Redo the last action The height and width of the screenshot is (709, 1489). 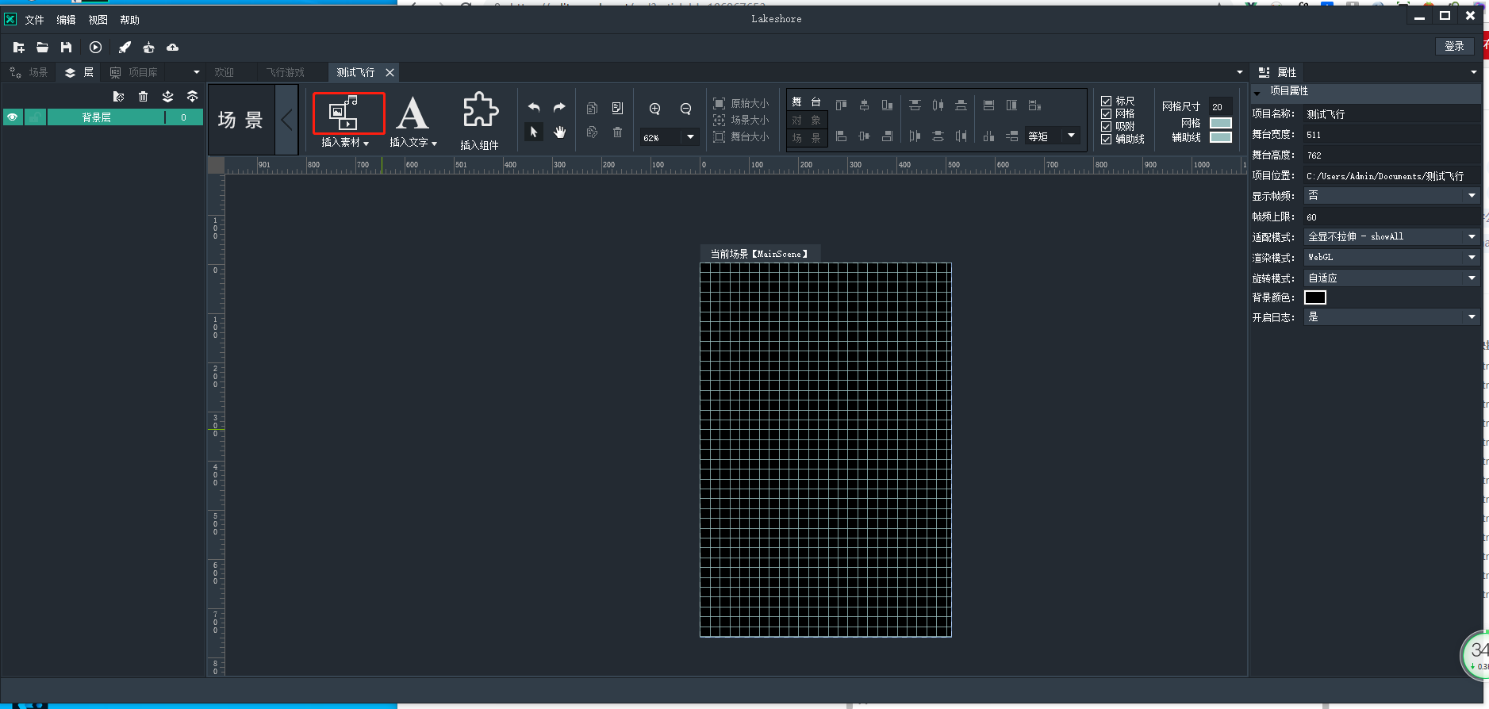click(x=559, y=107)
